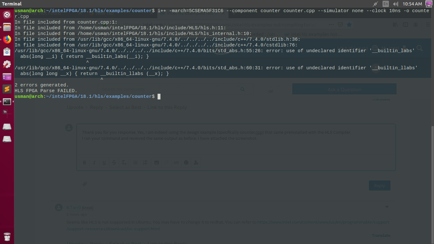The image size is (434, 244).
Task: Click Select as Best on upper reply
Action: (x=125, y=107)
